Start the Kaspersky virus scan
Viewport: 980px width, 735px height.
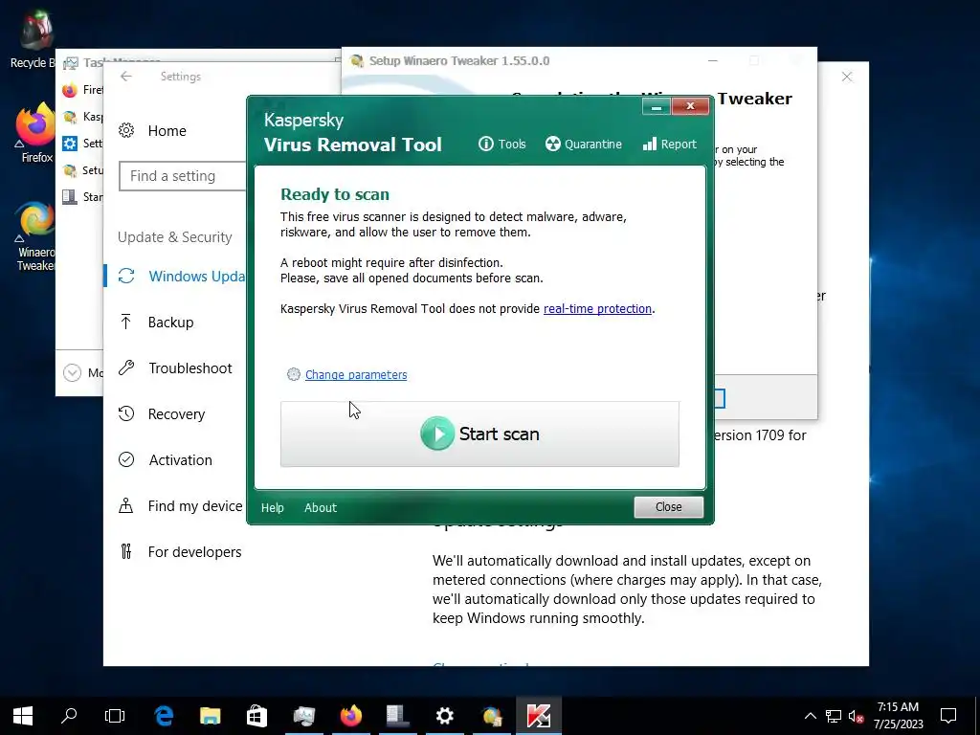[479, 434]
